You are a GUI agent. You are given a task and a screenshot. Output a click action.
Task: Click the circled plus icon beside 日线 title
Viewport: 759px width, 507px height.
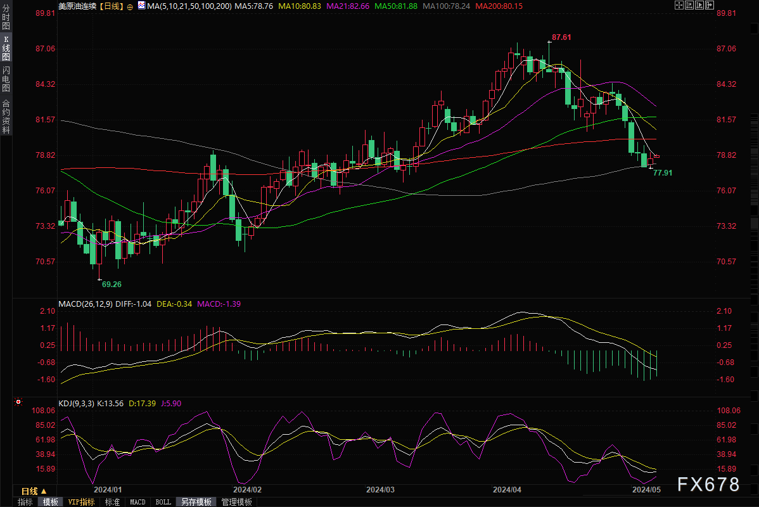tap(130, 7)
